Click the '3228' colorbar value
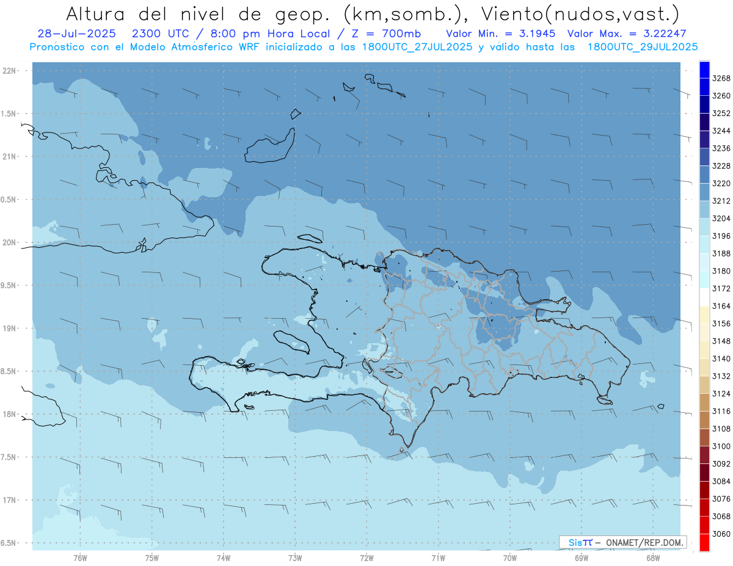The height and width of the screenshot is (566, 733). [721, 166]
